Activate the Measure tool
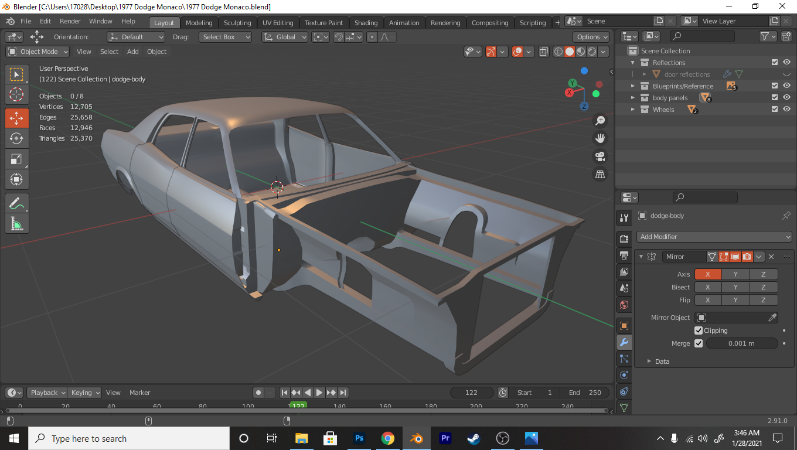The height and width of the screenshot is (450, 797). point(16,224)
